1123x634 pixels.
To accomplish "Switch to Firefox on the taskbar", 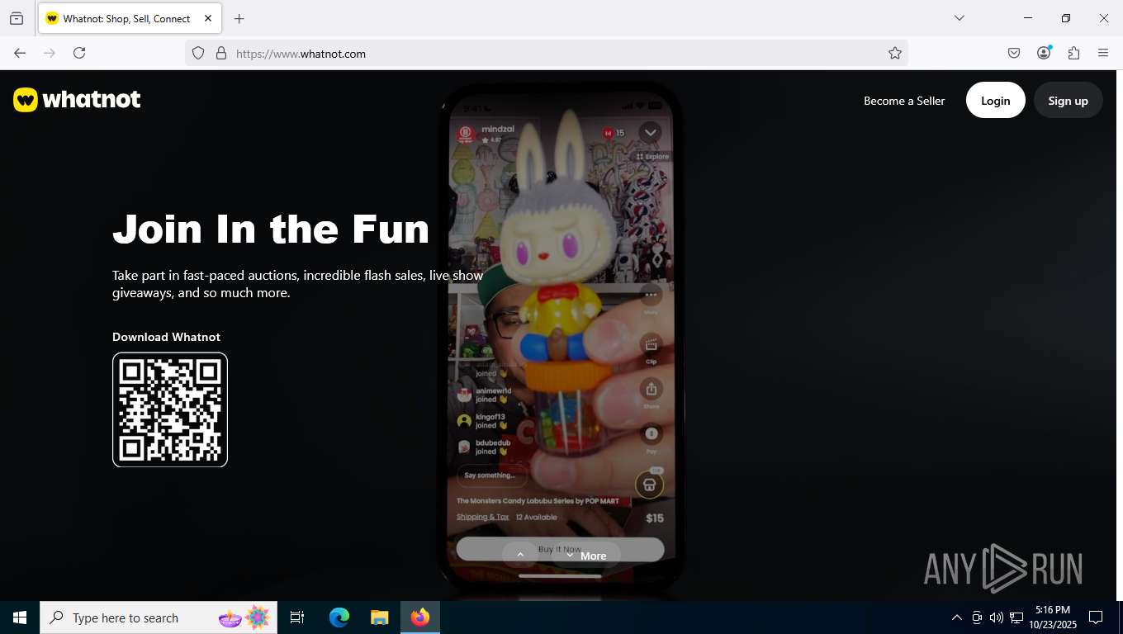I will 420,617.
